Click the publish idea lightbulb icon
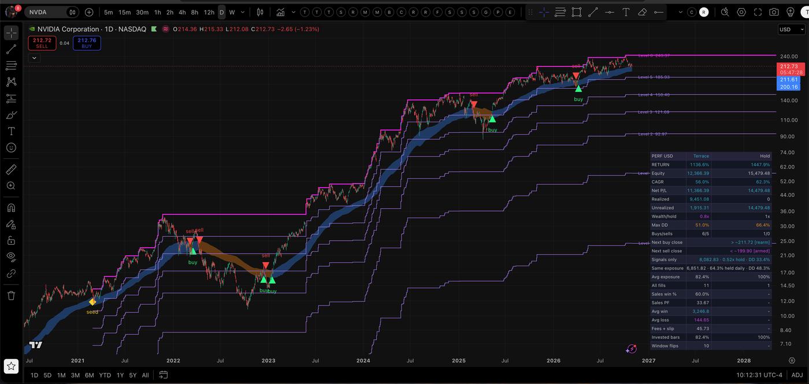The image size is (809, 384). coord(791,12)
